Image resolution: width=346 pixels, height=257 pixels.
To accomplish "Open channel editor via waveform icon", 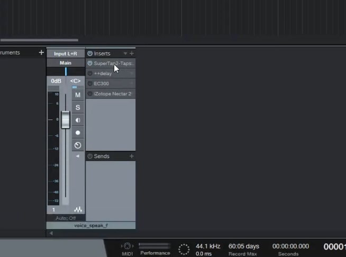I will [x=78, y=209].
